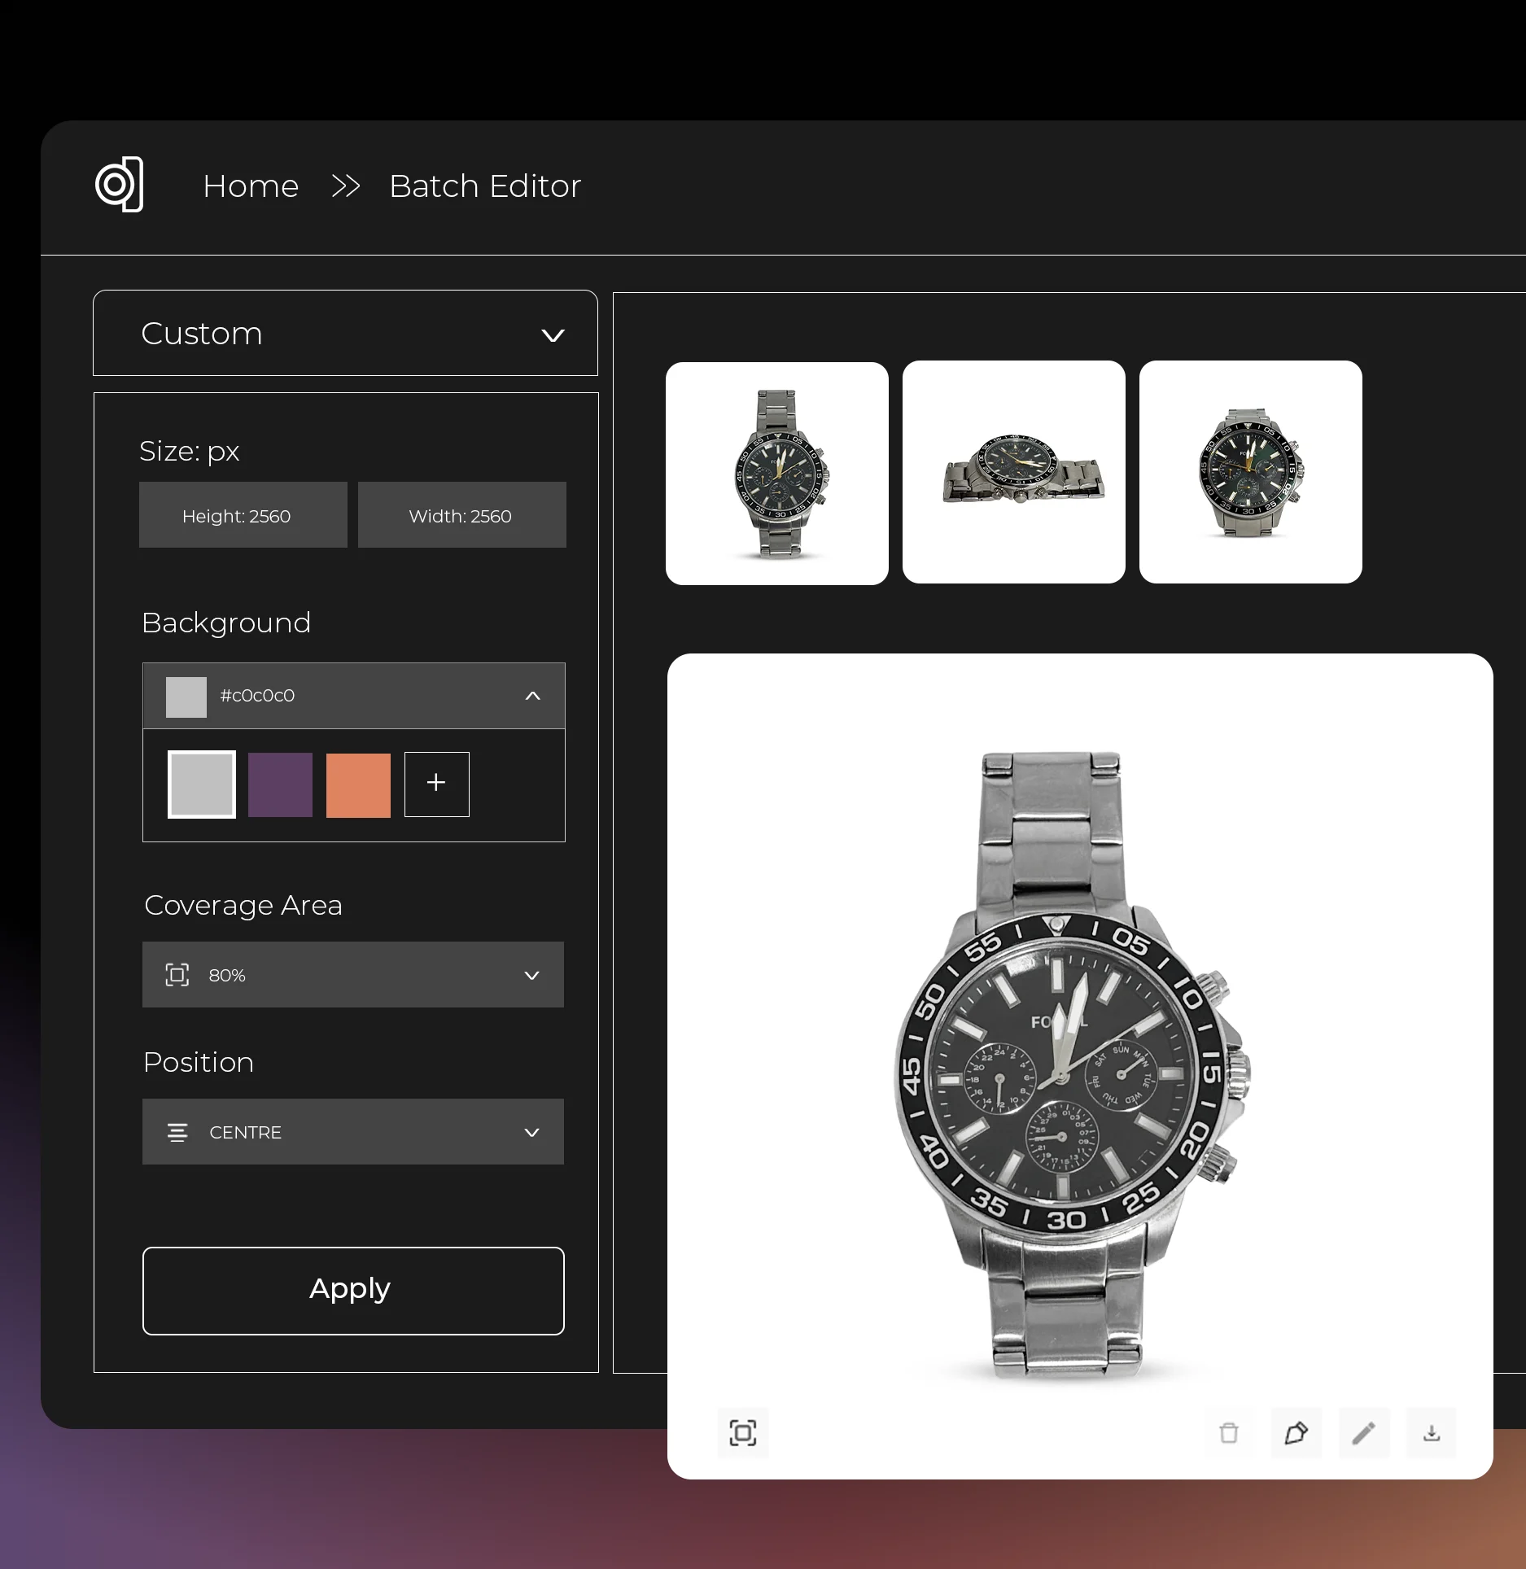1526x1569 pixels.
Task: Click the centre alignment icon
Action: pyautogui.click(x=177, y=1132)
